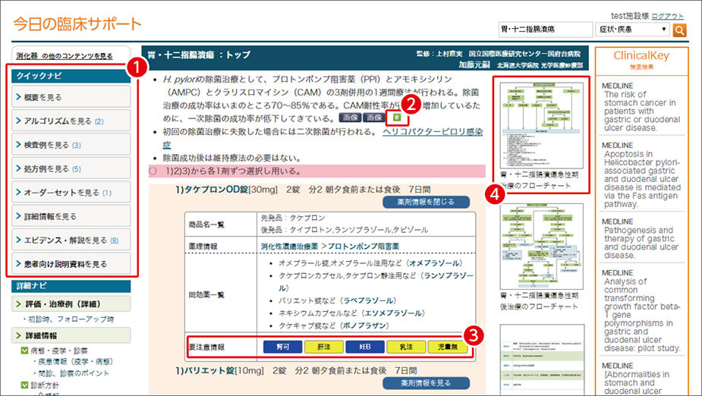Expand オーダーセットを見る (1)
This screenshot has width=702, height=396.
71,193
